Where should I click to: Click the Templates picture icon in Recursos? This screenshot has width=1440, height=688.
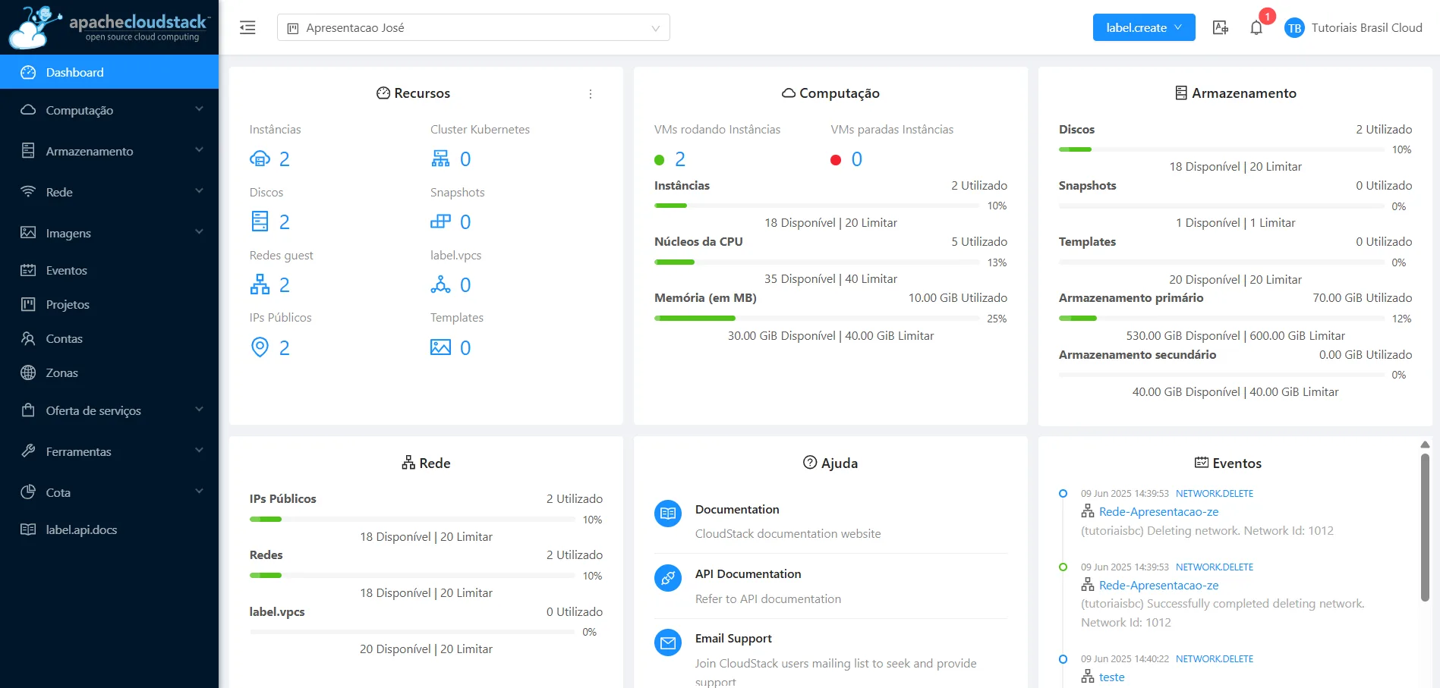pos(440,347)
